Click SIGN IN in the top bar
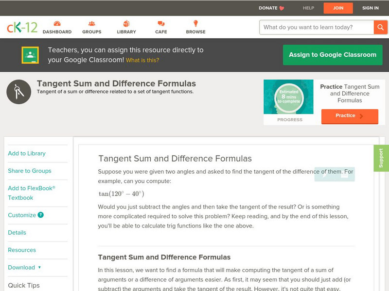 pos(371,8)
